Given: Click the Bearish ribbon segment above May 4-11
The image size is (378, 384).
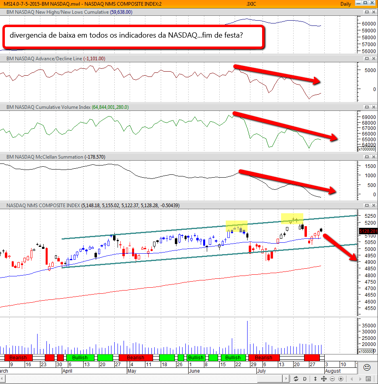Looking at the screenshot, I should point(136,358).
